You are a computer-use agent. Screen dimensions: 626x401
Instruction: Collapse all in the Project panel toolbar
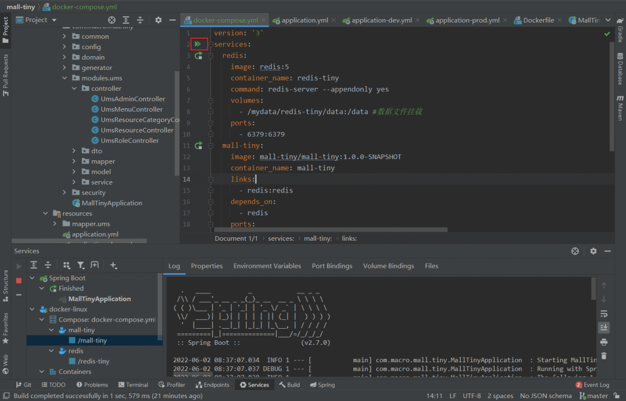[140, 20]
